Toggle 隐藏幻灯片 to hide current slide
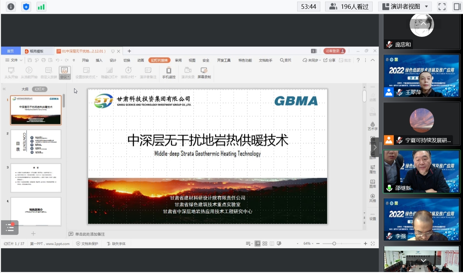 (109, 72)
